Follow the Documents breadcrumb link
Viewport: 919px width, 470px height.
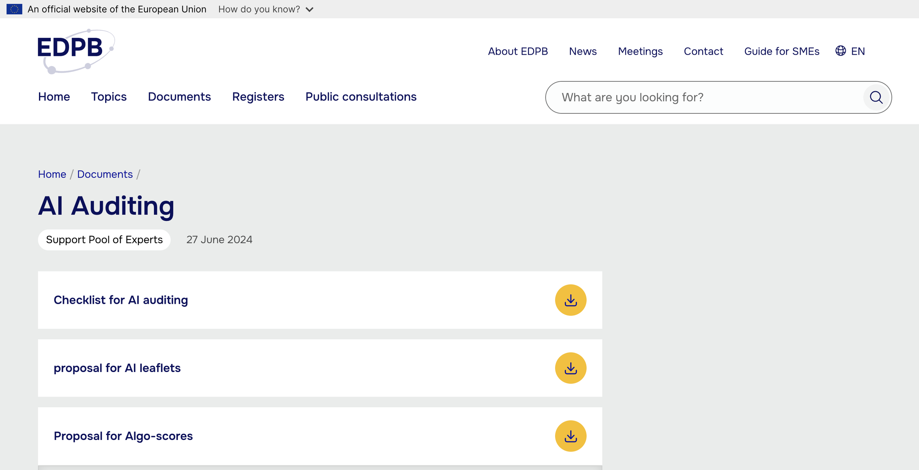click(105, 174)
